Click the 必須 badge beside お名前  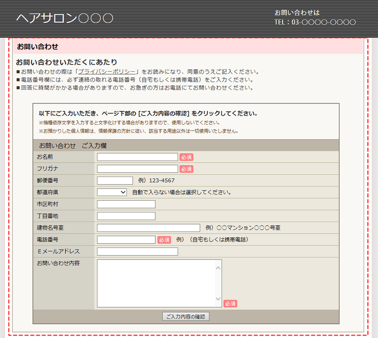186,157
